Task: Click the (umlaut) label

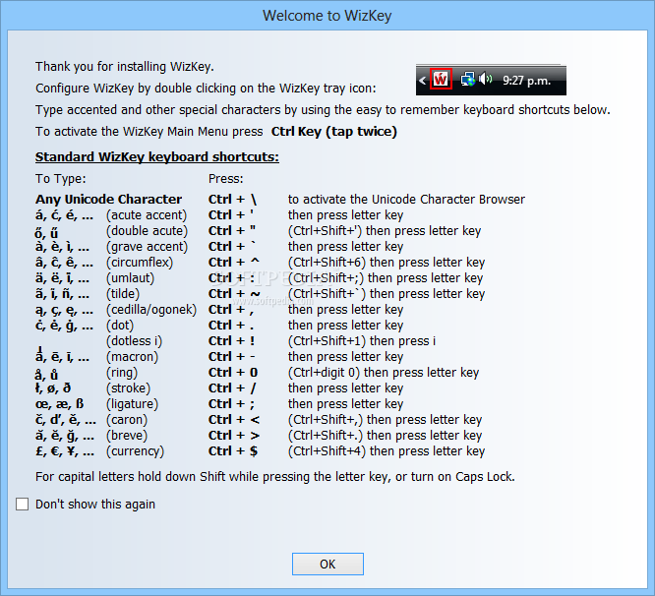Action: (x=131, y=278)
